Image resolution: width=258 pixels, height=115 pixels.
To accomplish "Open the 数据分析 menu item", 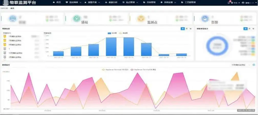I will 111,2.
